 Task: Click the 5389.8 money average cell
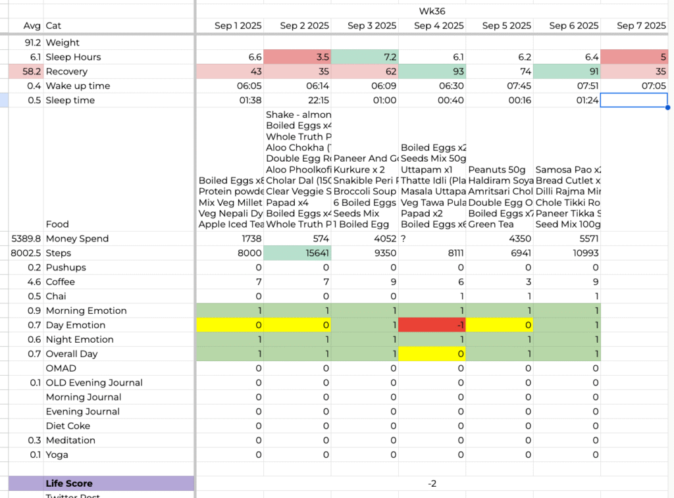click(26, 238)
